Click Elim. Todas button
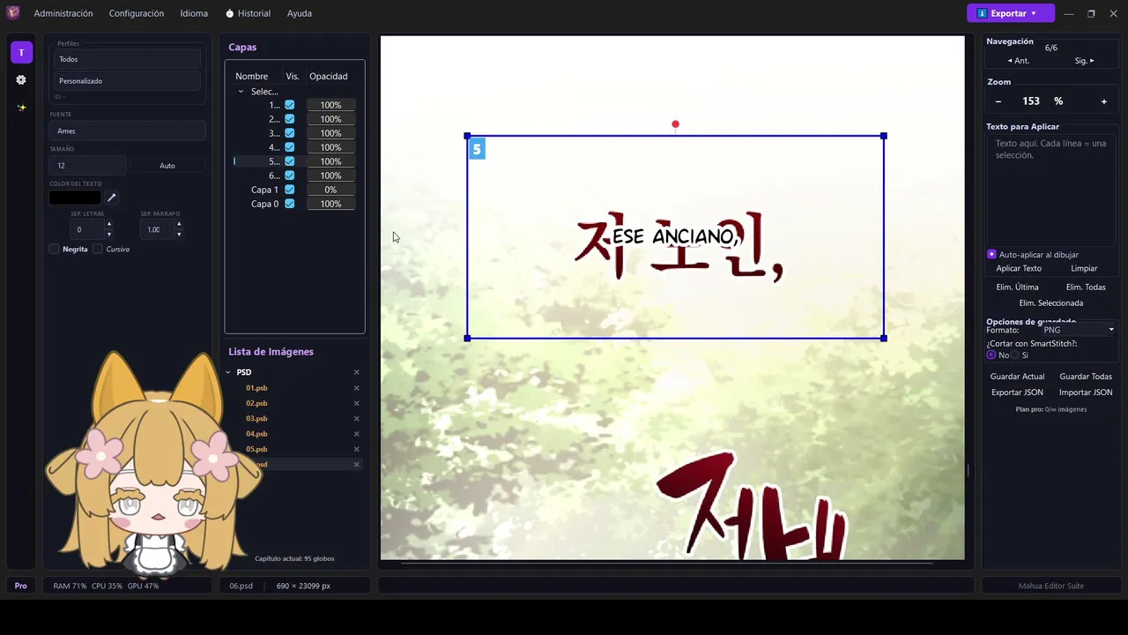1128x635 pixels. (1086, 287)
